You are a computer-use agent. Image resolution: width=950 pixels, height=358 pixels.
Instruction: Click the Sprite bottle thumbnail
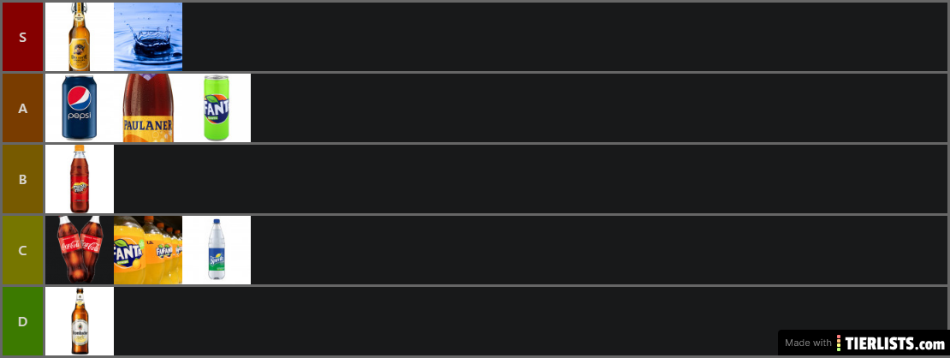(217, 250)
